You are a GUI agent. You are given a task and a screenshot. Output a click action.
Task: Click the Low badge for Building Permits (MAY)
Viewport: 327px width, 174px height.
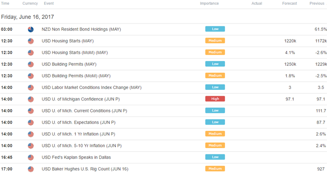click(x=215, y=64)
